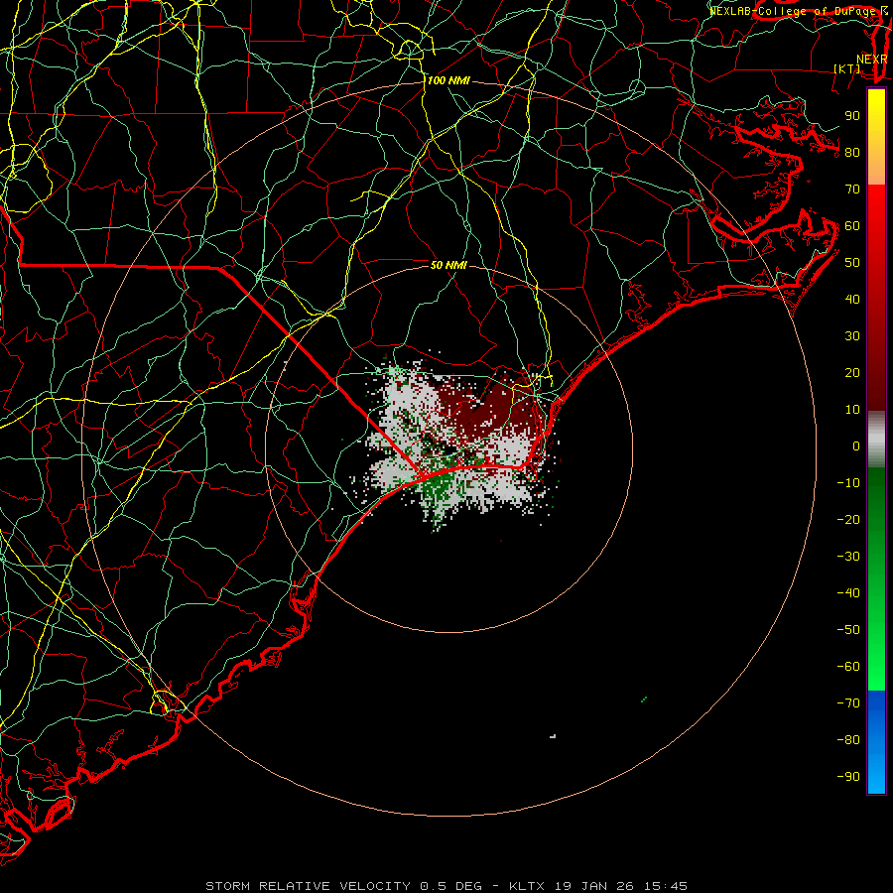Image resolution: width=893 pixels, height=893 pixels.
Task: Click the -10 value on the velocity scale
Action: [848, 483]
